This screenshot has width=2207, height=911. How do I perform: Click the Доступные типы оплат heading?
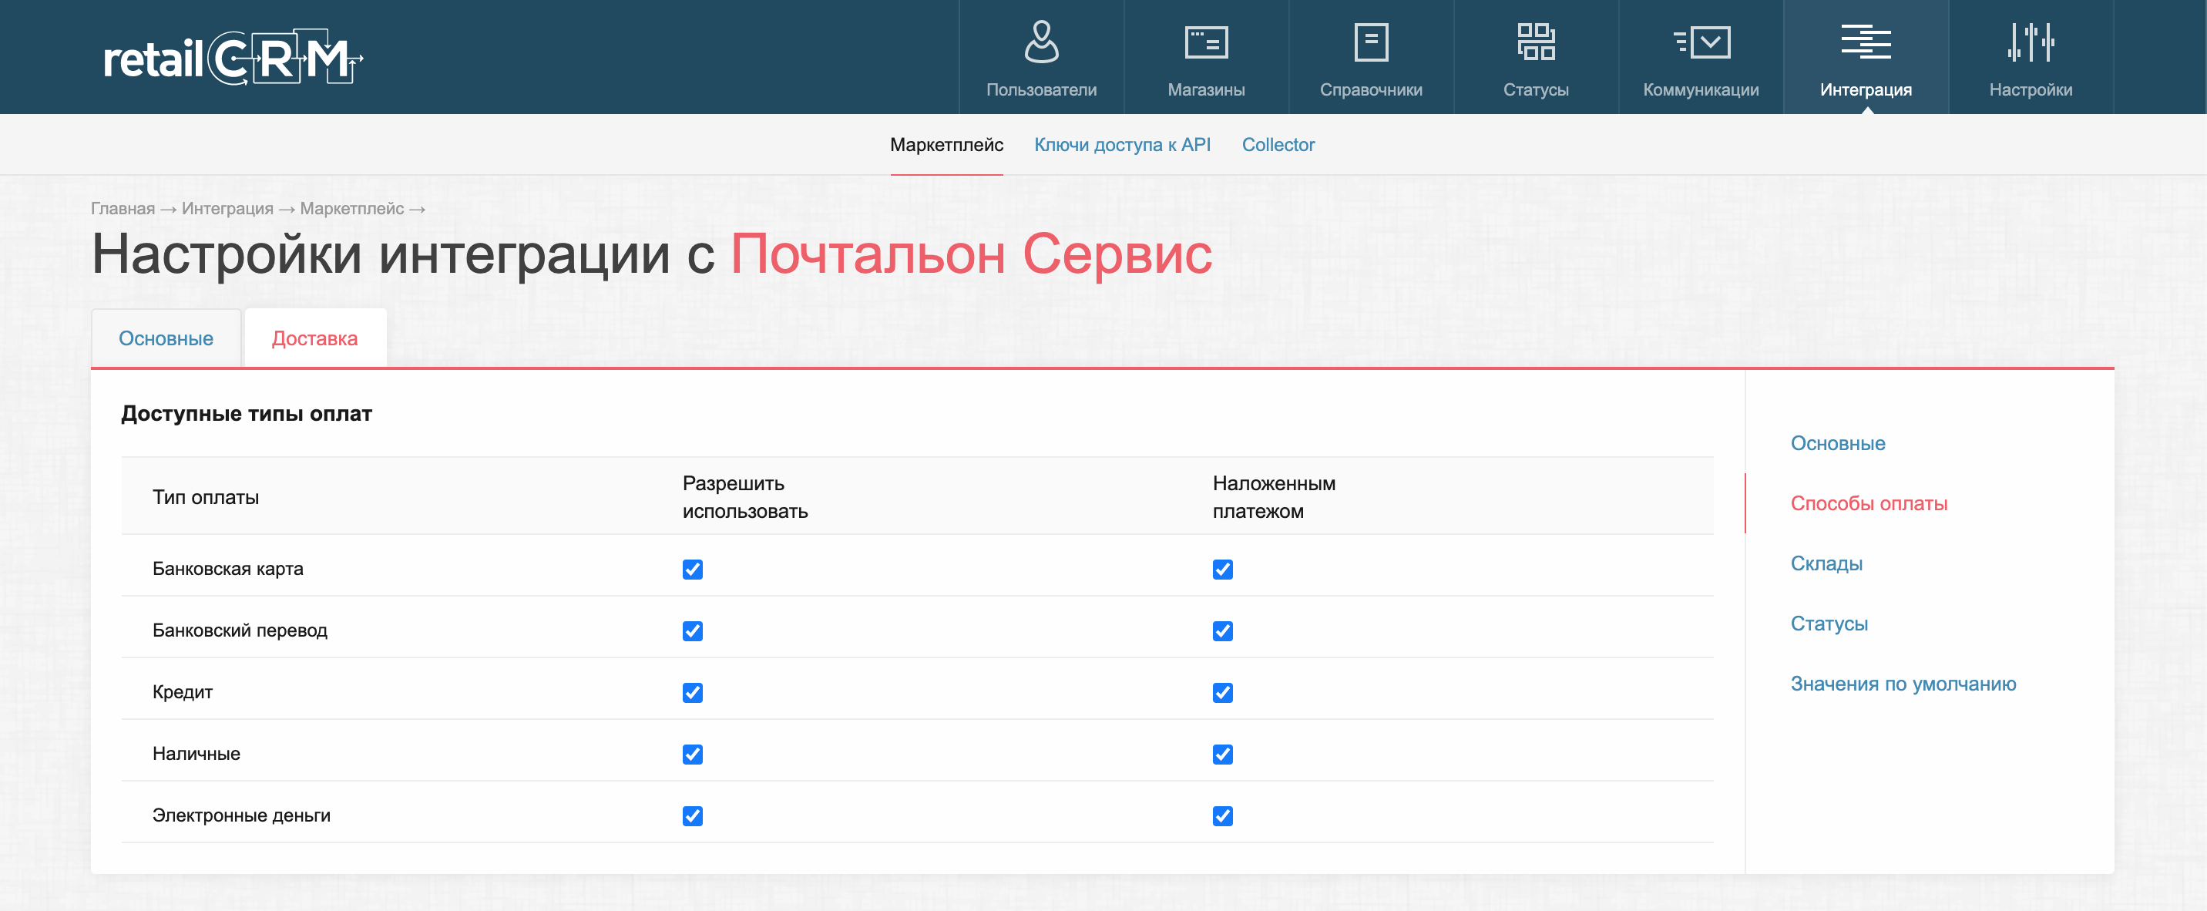pyautogui.click(x=247, y=414)
